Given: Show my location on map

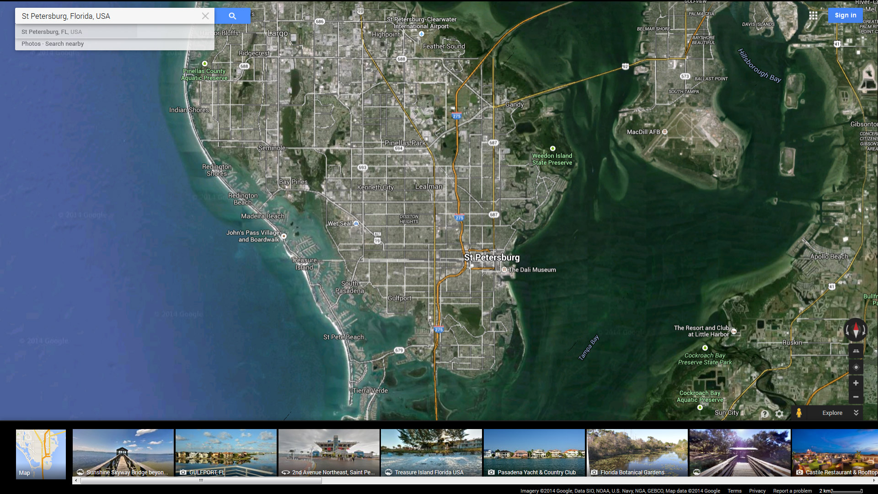Looking at the screenshot, I should tap(856, 367).
